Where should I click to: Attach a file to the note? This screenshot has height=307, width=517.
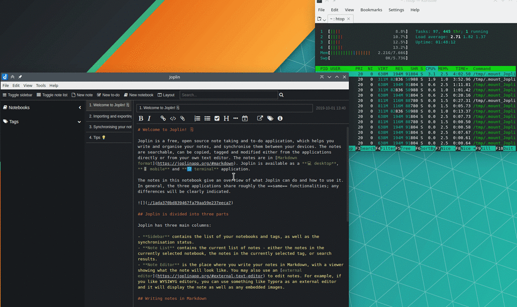point(182,118)
